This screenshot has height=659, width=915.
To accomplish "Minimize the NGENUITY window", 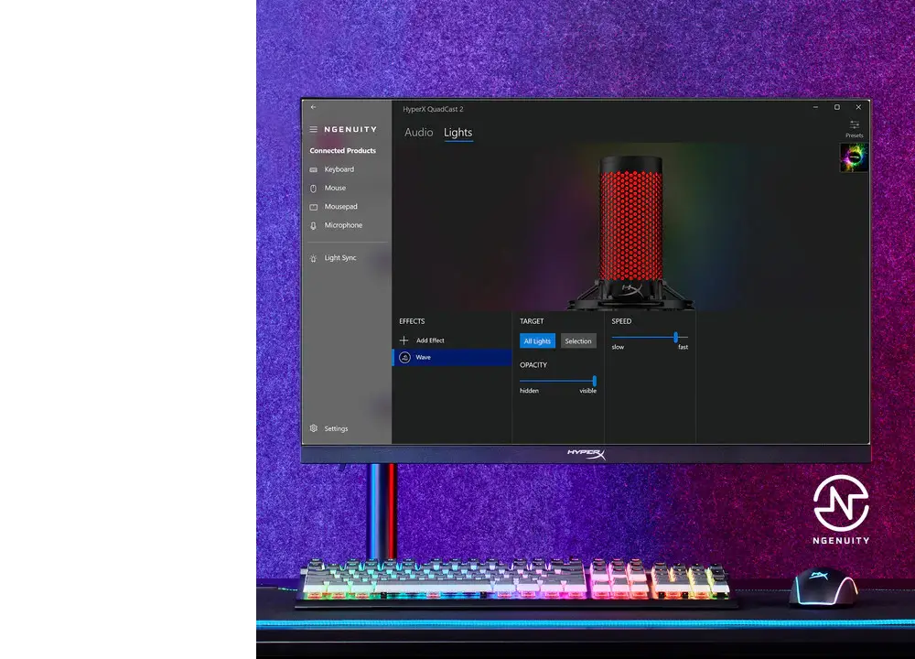I will coord(816,107).
